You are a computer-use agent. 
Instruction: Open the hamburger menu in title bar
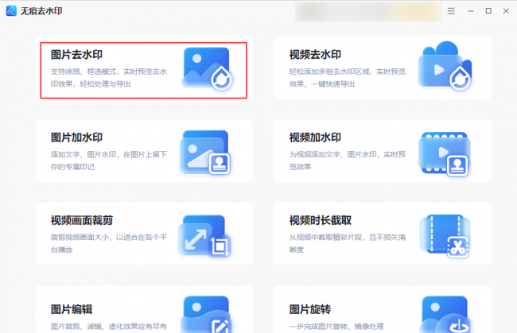[451, 11]
